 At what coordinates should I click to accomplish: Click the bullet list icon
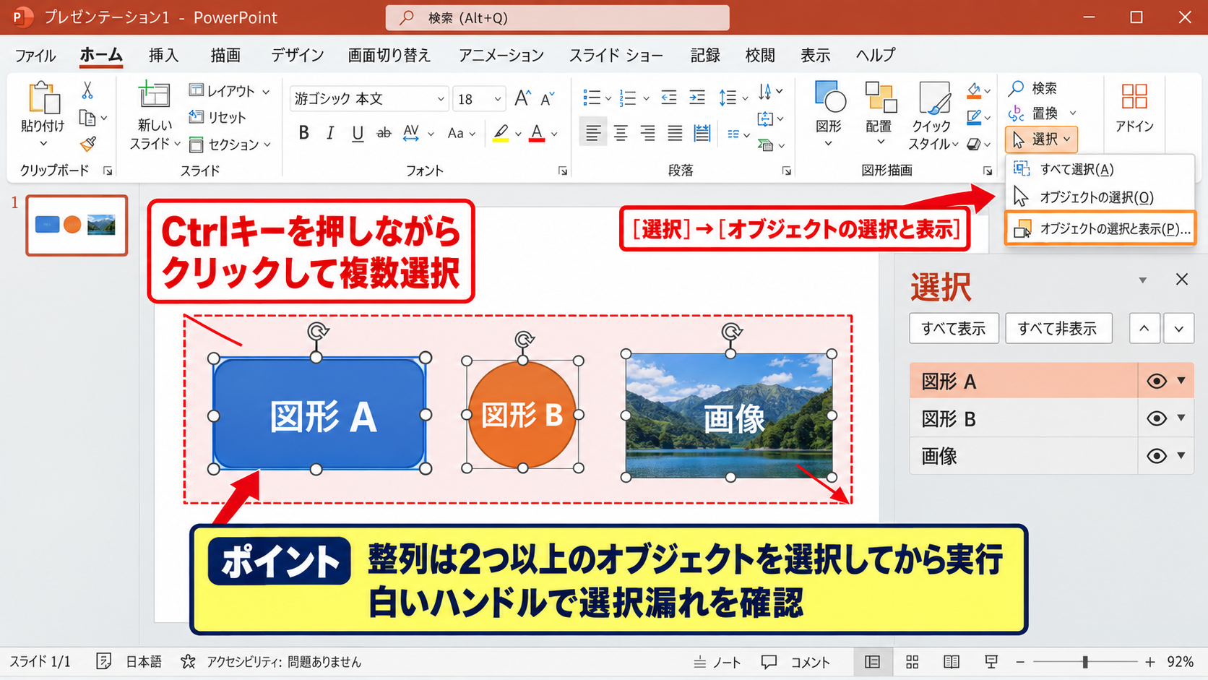(592, 98)
